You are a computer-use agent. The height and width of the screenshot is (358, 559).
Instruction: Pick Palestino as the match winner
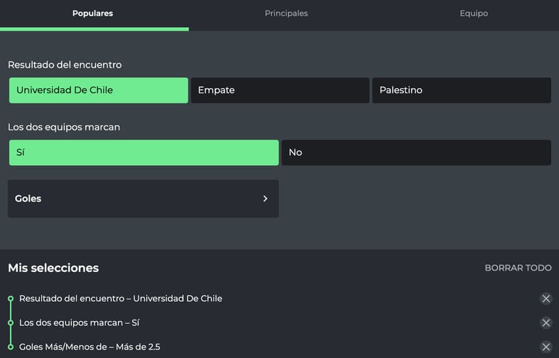click(461, 90)
